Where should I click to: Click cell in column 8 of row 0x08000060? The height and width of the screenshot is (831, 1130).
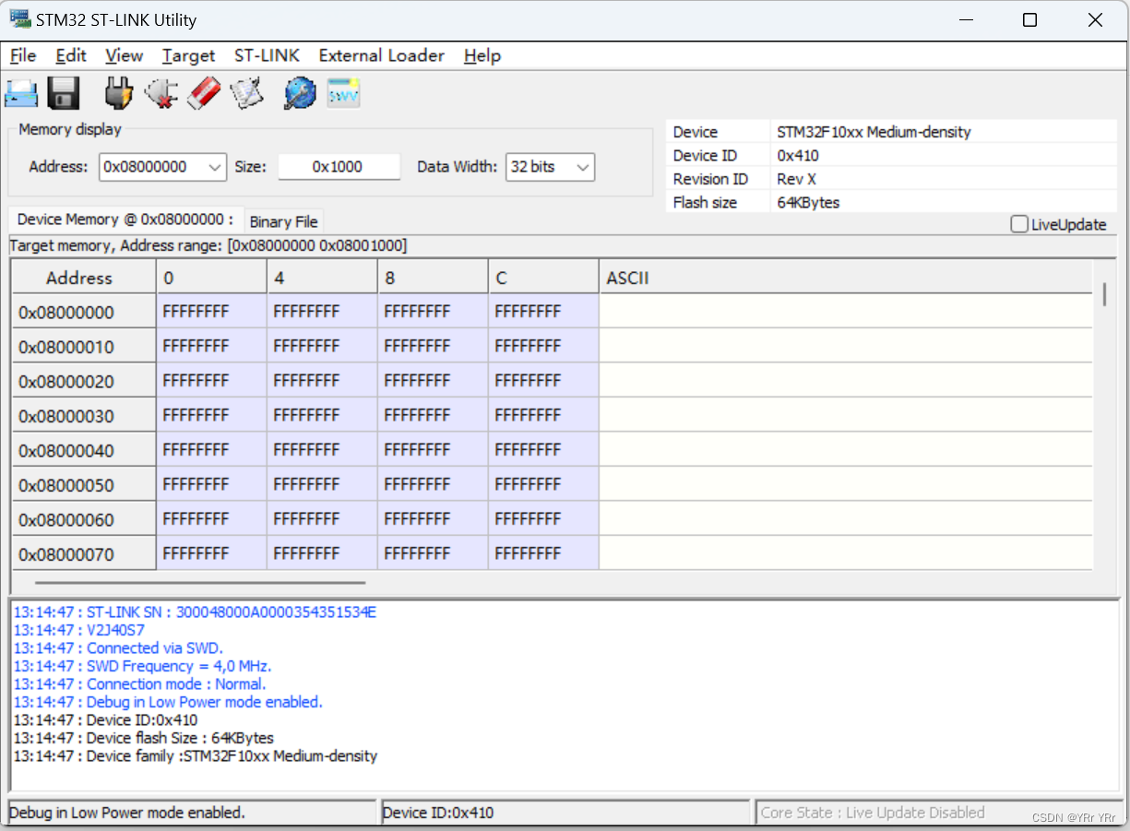[x=434, y=519]
